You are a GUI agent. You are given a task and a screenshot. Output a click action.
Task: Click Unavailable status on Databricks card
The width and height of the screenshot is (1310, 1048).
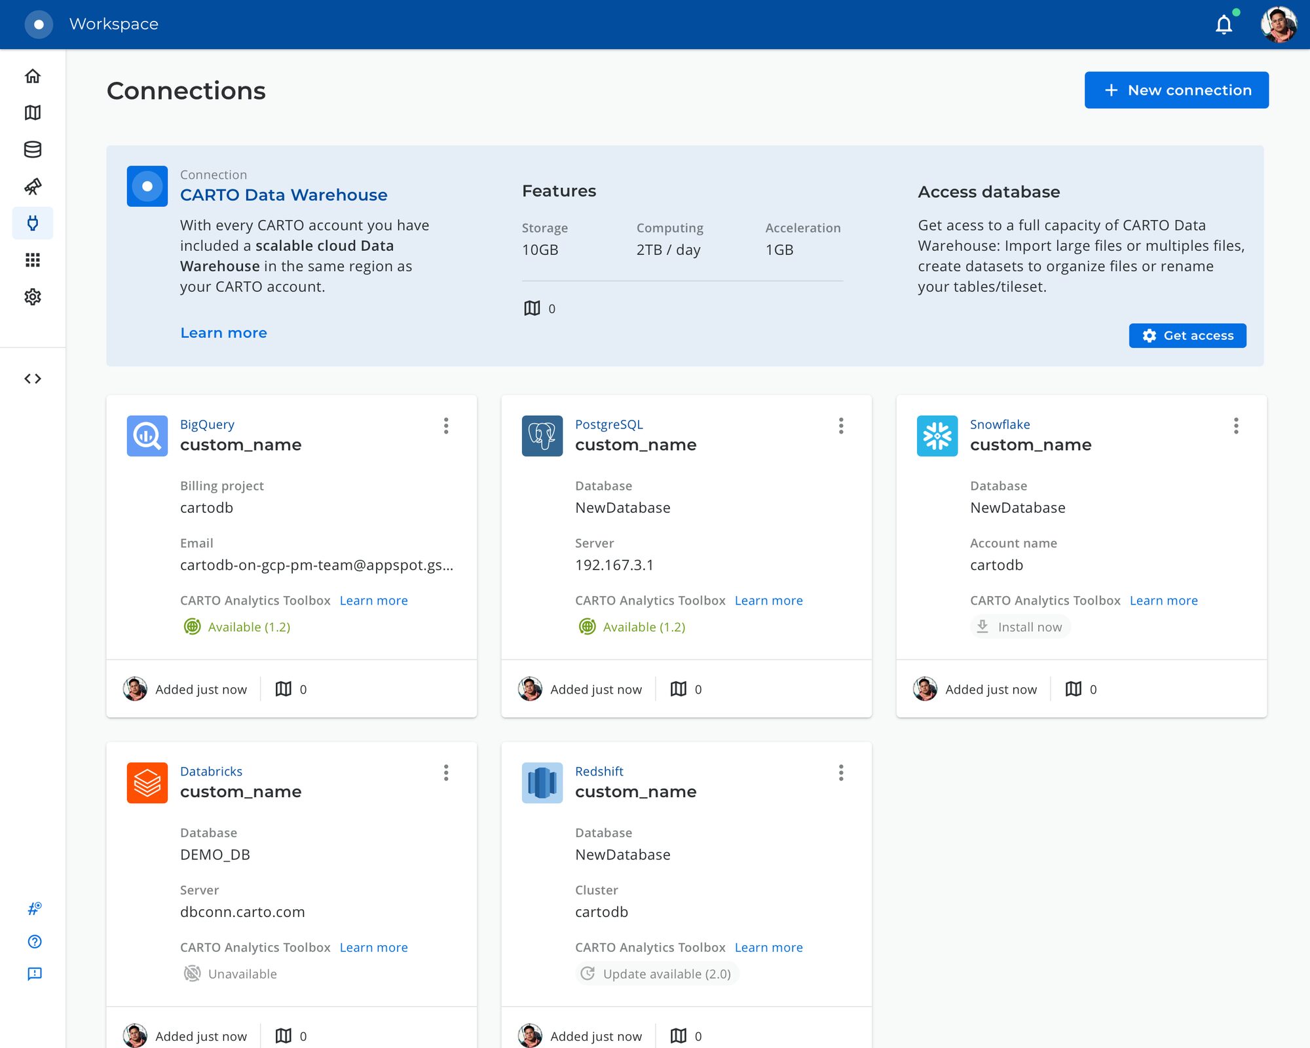pyautogui.click(x=231, y=974)
